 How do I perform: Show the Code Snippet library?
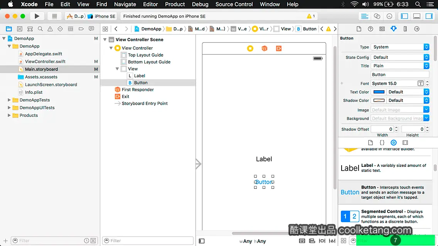click(x=382, y=143)
